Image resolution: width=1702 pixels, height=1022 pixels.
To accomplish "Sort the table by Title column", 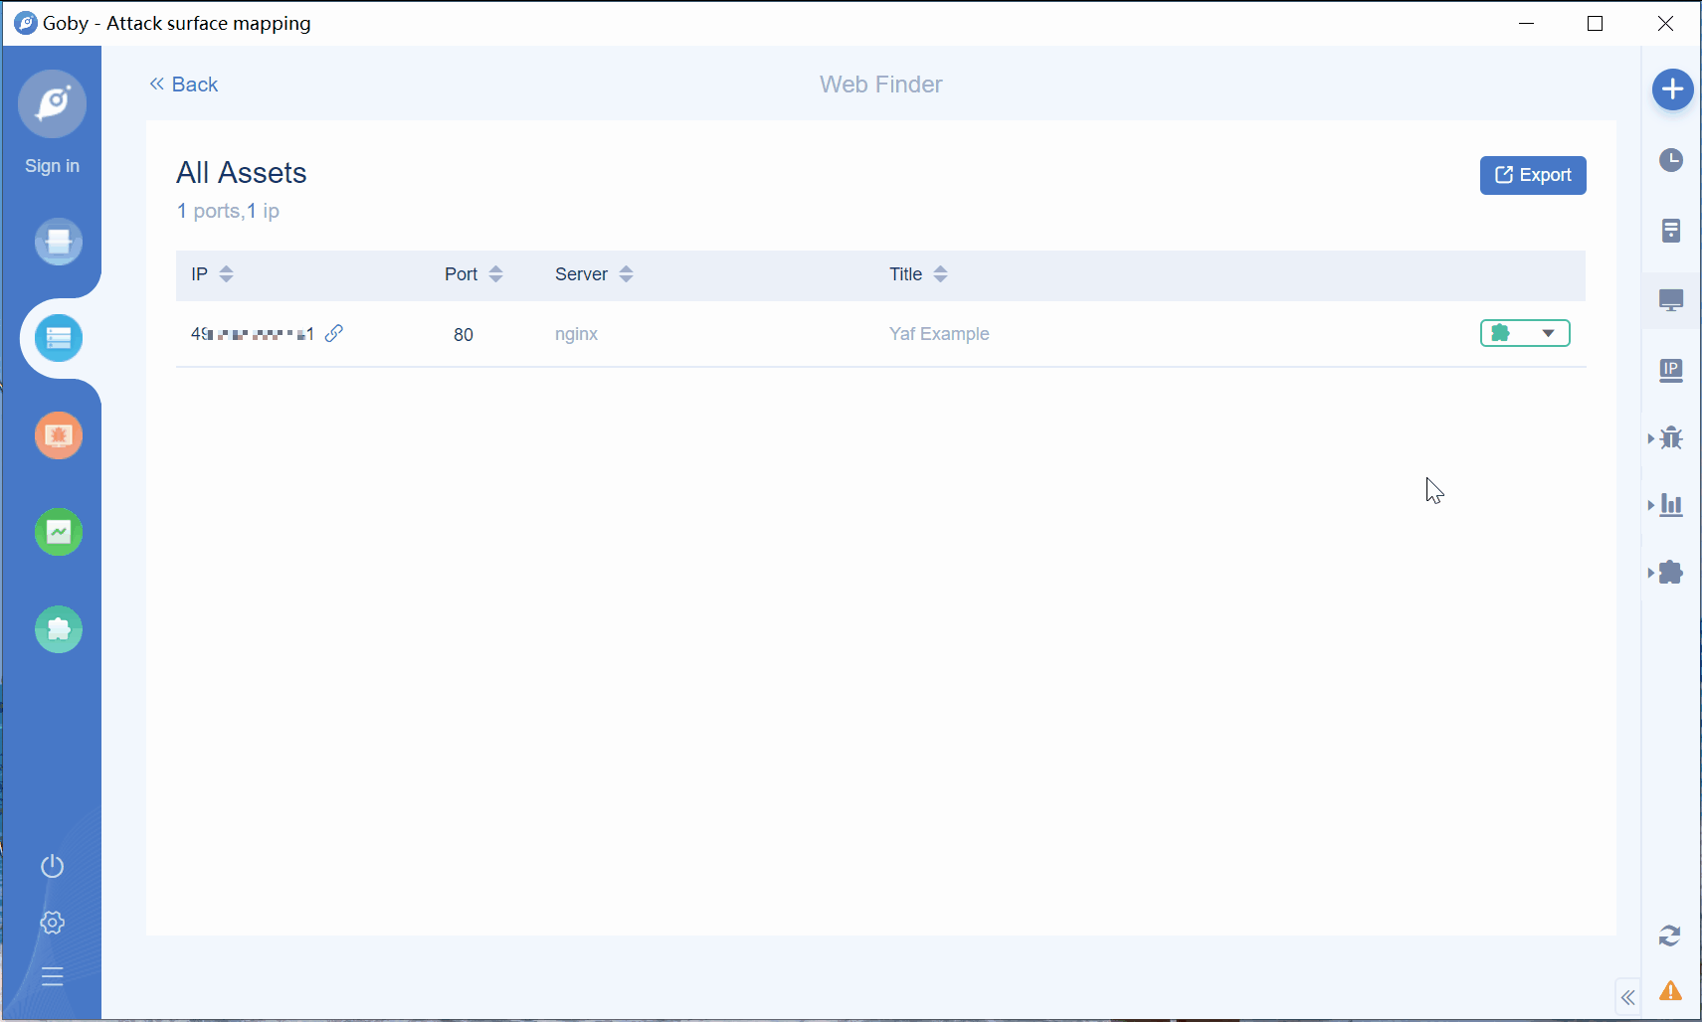I will 940,274.
